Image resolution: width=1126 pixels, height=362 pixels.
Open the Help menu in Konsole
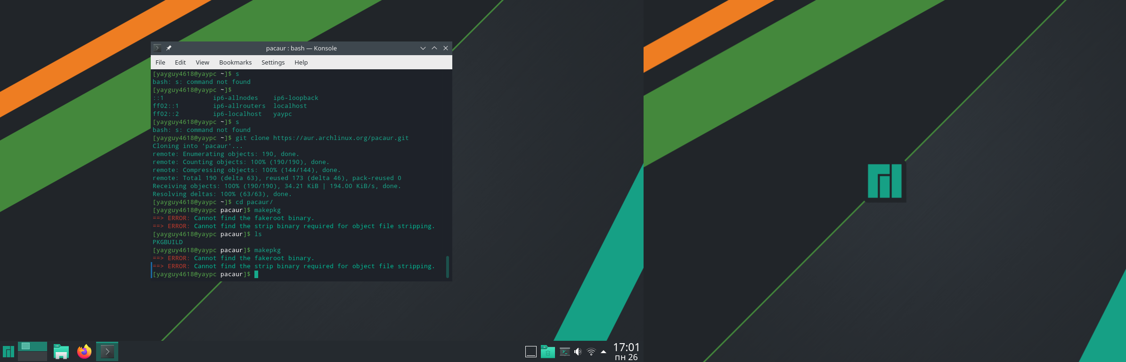pos(301,62)
